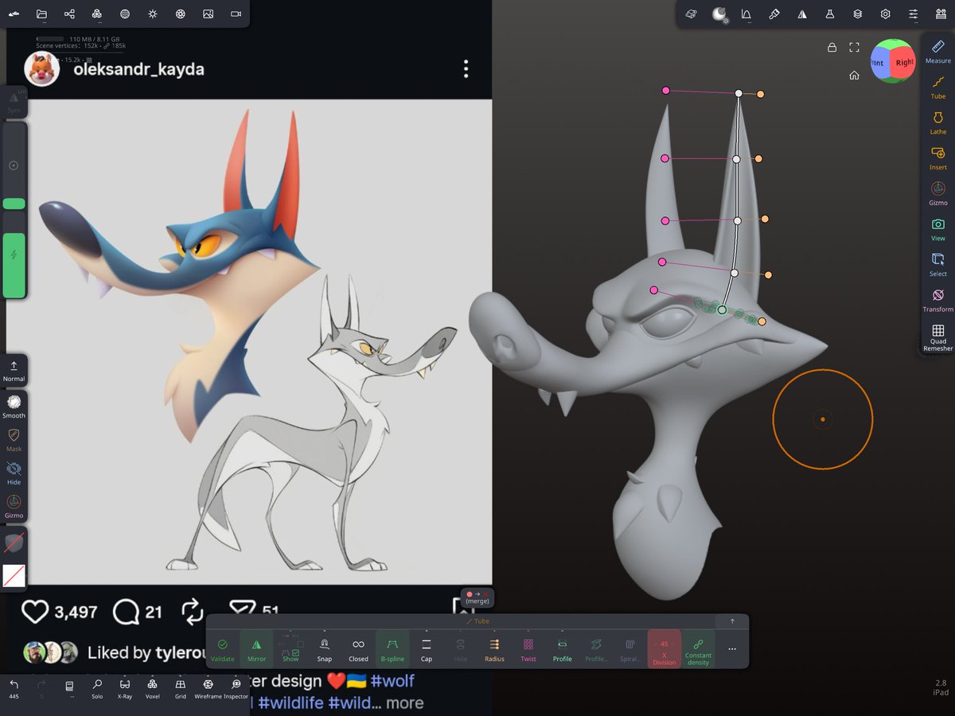The height and width of the screenshot is (716, 955).
Task: Enable Solo mode
Action: pos(97,688)
